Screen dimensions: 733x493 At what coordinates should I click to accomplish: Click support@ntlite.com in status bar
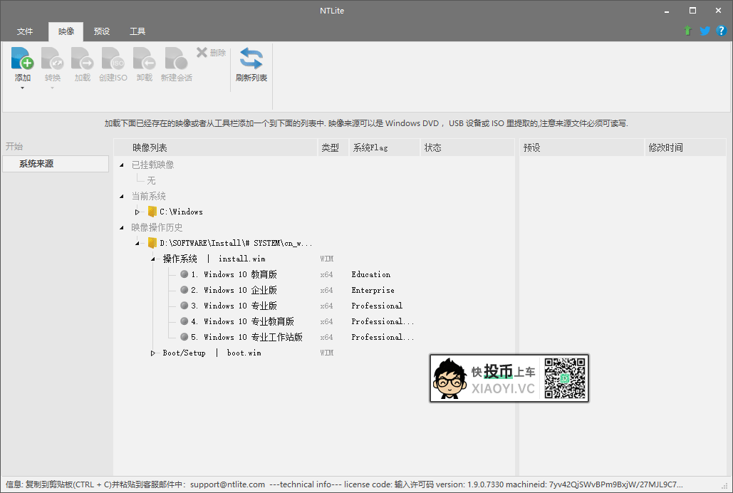227,484
